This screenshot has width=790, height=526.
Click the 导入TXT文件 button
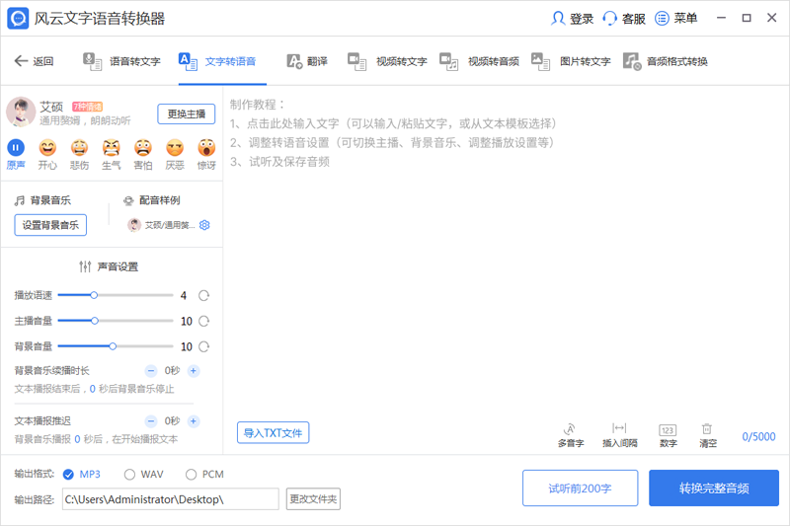tap(273, 432)
